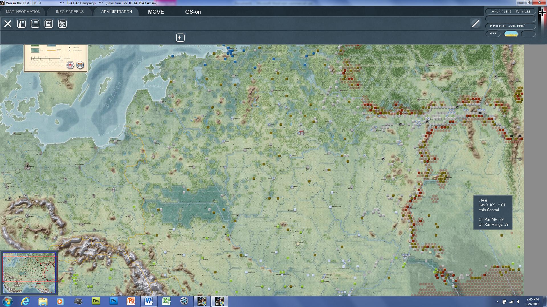This screenshot has height=307, width=547.
Task: Click the up-arrow button in the lower toolbar
Action: click(x=180, y=38)
